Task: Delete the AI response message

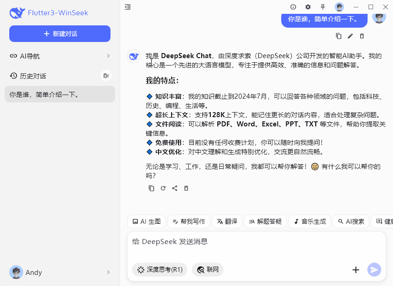Action: click(186, 188)
